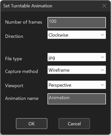Dismiss the dialog with the Cancel button
Viewport: 111px width, 135px height.
click(74, 124)
